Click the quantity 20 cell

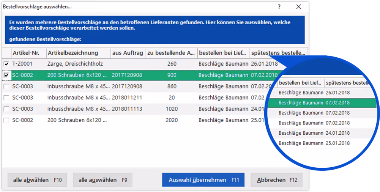click(172, 98)
